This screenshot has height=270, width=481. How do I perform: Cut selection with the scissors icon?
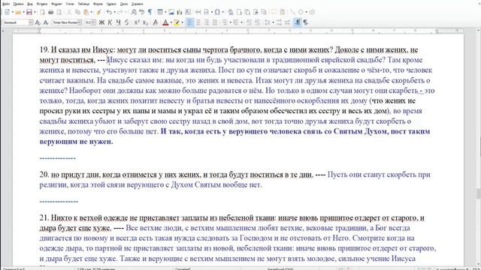pos(69,12)
